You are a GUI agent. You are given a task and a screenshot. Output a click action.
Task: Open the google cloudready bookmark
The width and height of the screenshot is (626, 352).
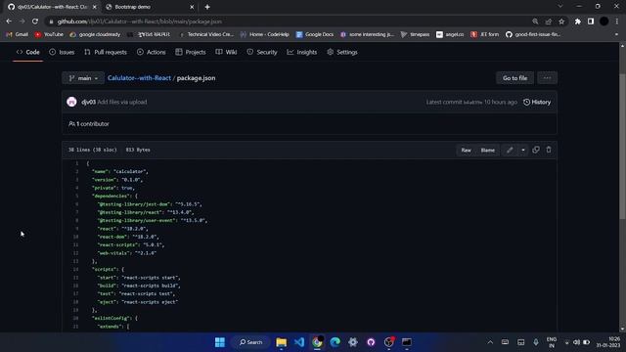[x=95, y=35]
